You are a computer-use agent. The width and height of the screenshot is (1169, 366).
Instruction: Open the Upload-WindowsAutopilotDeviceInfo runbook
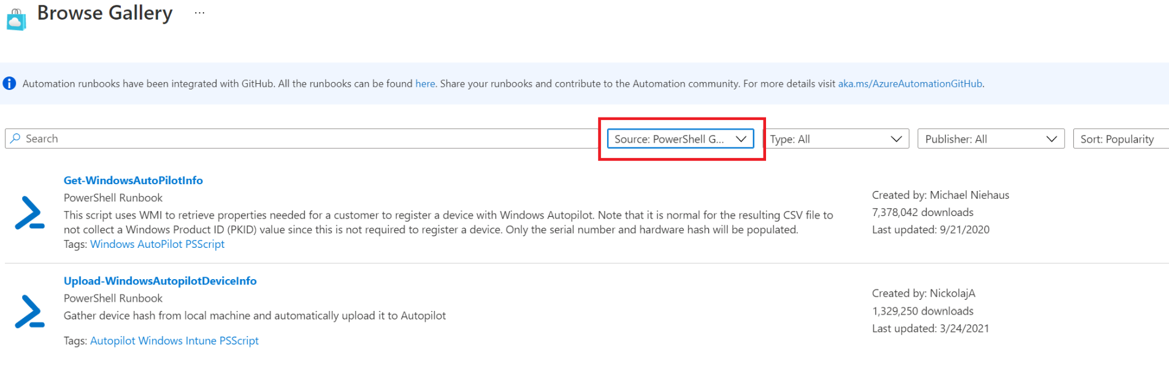coord(160,280)
